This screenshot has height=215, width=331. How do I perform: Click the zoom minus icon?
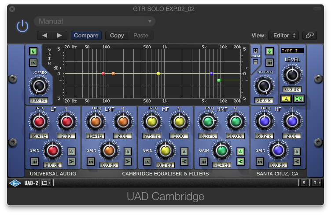[255, 62]
